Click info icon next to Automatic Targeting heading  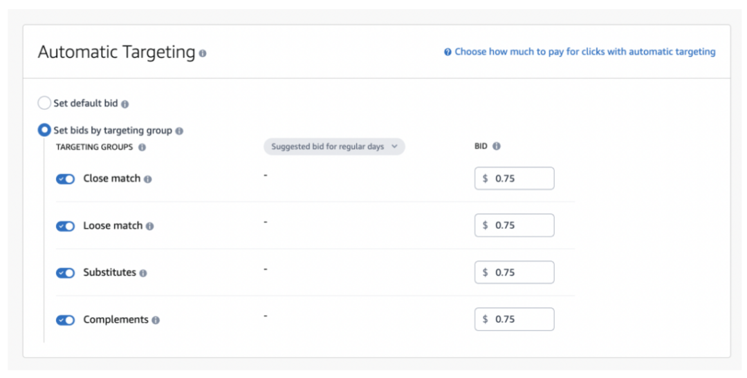(x=203, y=53)
